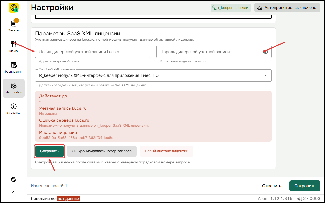Open the Система info section
This screenshot has width=325, height=203.
(x=13, y=109)
